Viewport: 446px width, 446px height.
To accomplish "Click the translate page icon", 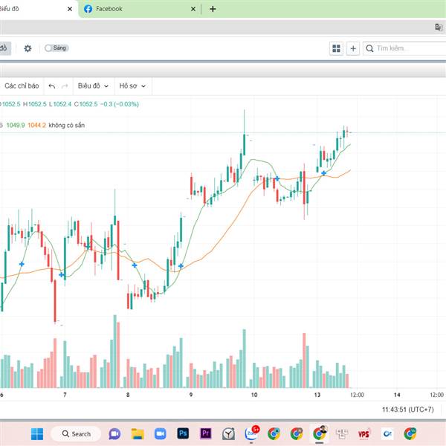I will (439, 28).
